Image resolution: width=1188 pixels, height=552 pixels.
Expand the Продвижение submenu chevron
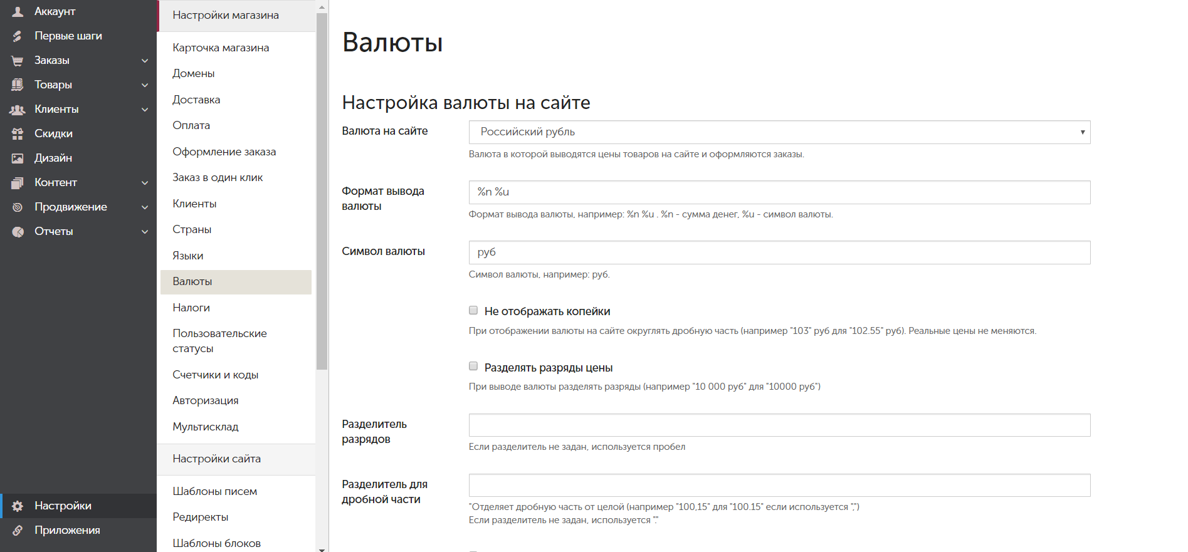[145, 207]
